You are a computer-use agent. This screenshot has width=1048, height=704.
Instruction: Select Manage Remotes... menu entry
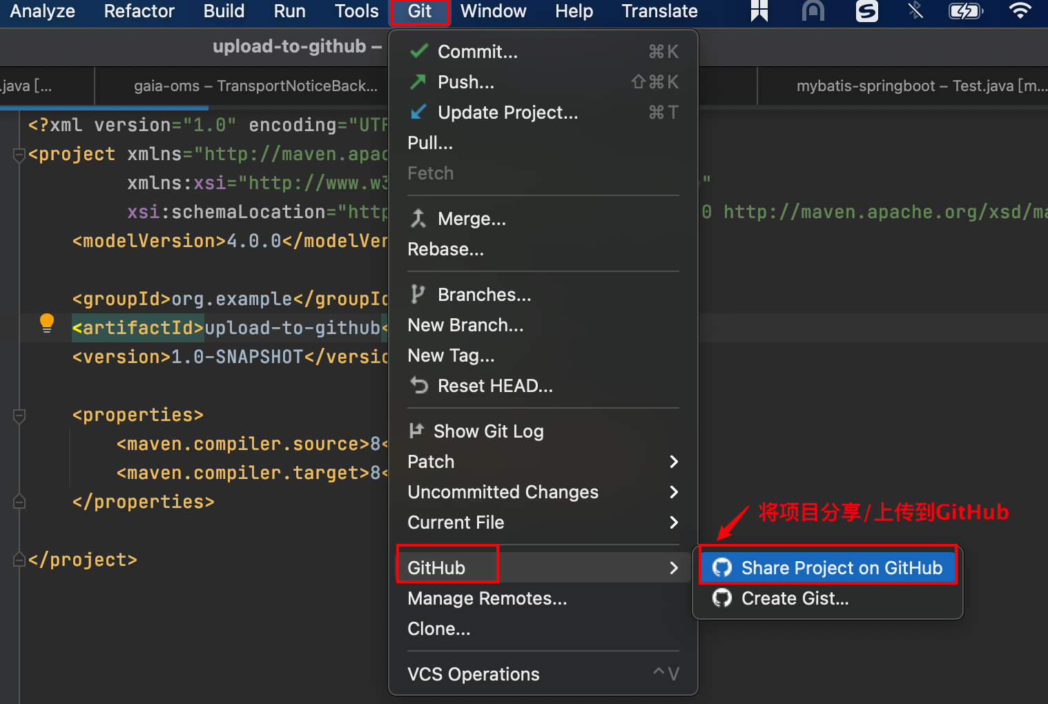(x=543, y=598)
